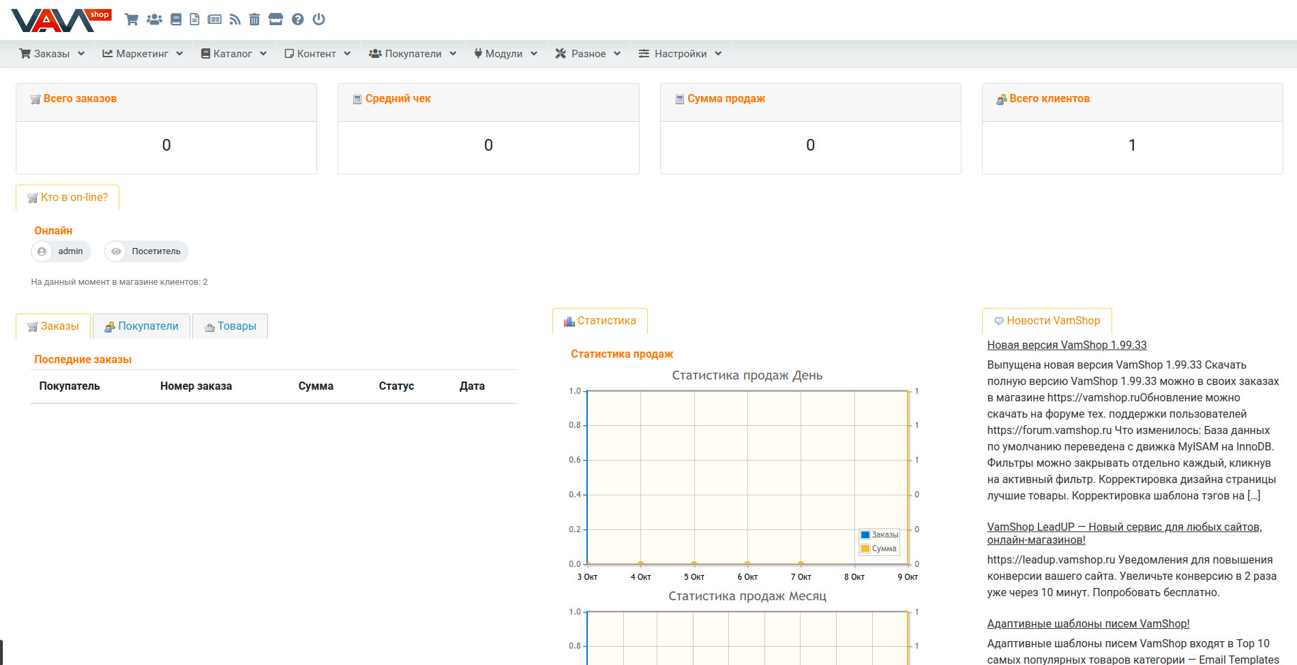Click the admin online user badge
Image resolution: width=1297 pixels, height=665 pixels.
coord(61,251)
